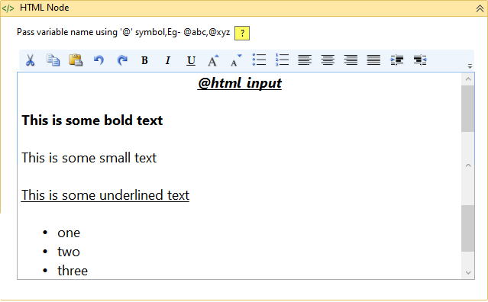Toggle underline formatting
The width and height of the screenshot is (488, 302).
pyautogui.click(x=191, y=60)
